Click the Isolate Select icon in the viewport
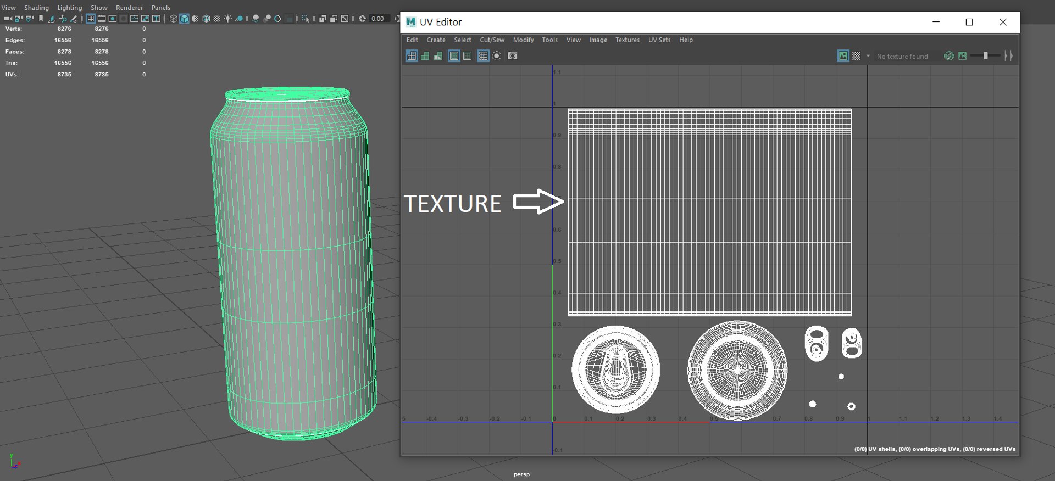This screenshot has width=1055, height=481. [x=306, y=19]
